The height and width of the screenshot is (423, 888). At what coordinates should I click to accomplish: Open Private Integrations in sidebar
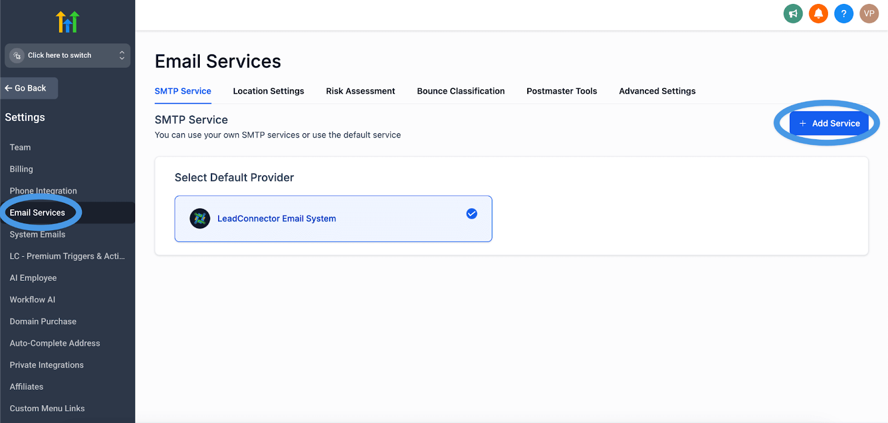tap(47, 365)
